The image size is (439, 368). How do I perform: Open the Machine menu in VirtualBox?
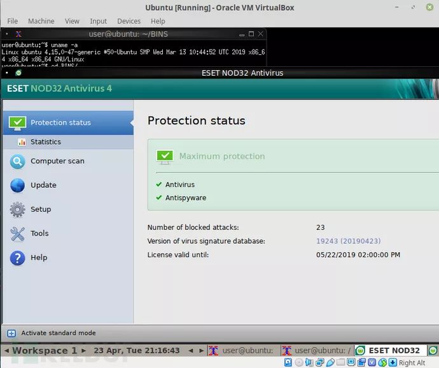click(41, 21)
